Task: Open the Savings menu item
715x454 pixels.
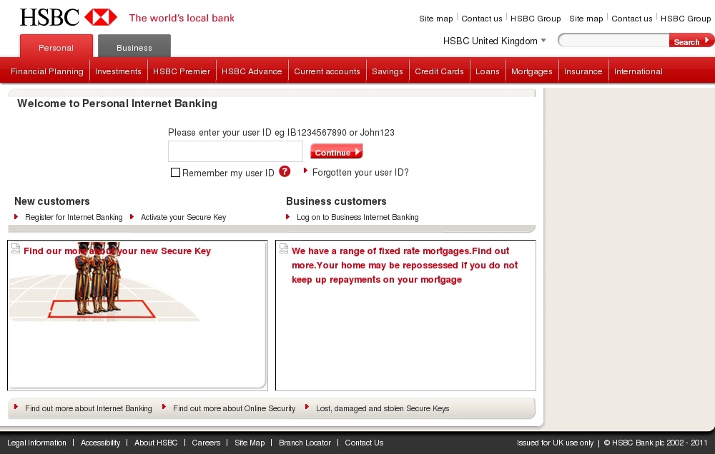Action: coord(387,71)
